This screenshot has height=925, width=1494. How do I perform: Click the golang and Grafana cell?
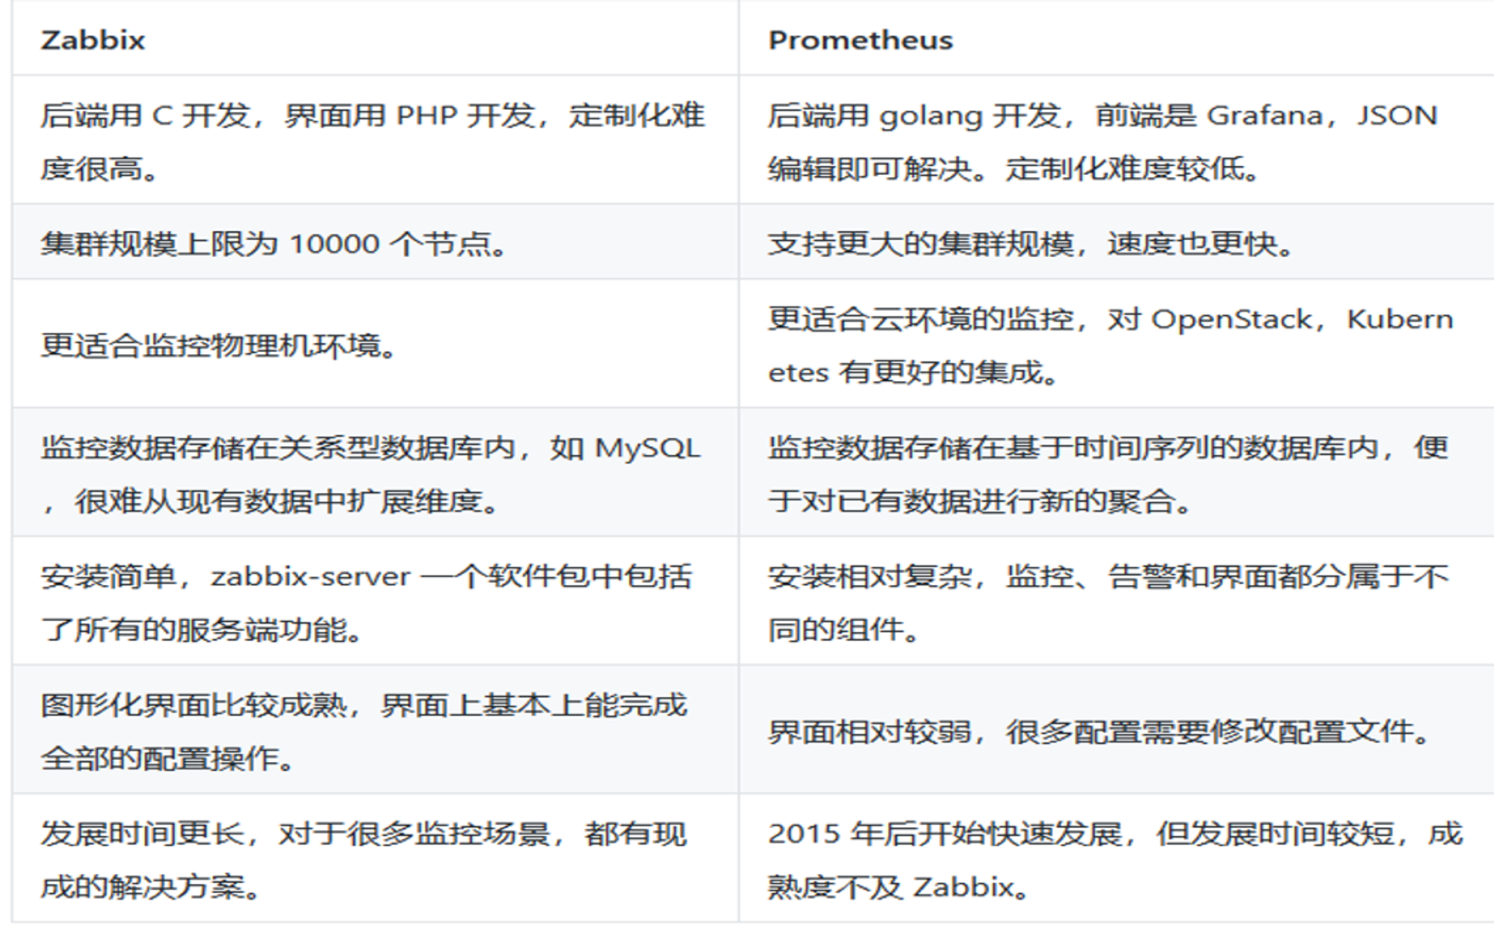pyautogui.click(x=1103, y=141)
